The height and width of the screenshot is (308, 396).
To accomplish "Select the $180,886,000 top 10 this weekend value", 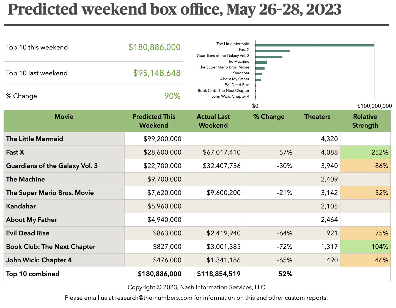I will click(155, 47).
